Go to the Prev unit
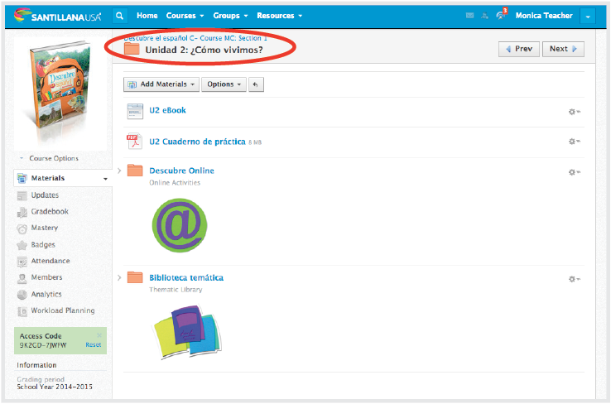 pyautogui.click(x=519, y=49)
